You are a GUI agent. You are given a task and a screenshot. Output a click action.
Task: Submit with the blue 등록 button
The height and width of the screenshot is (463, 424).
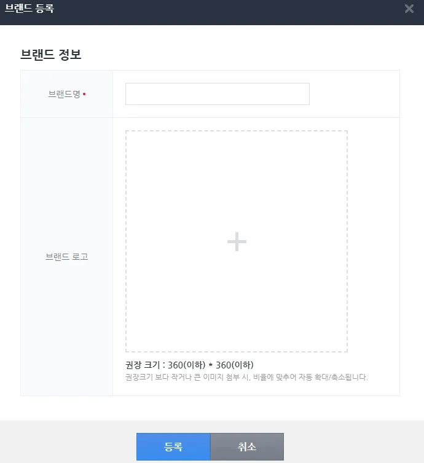pyautogui.click(x=173, y=446)
